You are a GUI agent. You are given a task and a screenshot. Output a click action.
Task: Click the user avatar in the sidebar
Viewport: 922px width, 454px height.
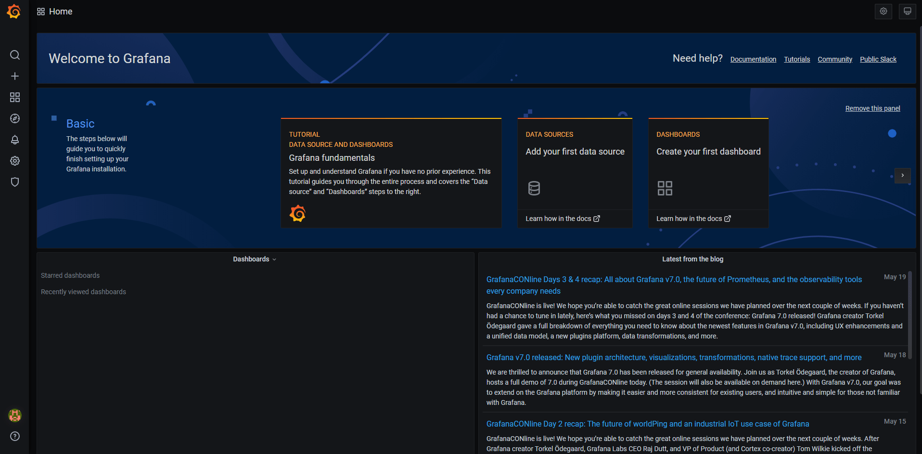pos(14,415)
